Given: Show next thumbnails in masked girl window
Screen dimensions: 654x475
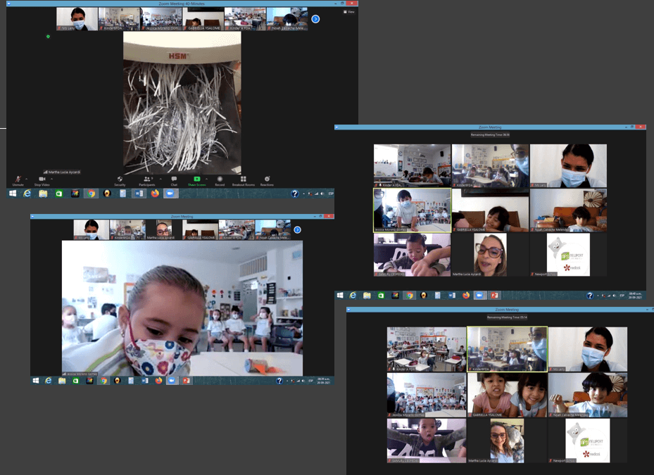Looking at the screenshot, I should pos(297,229).
